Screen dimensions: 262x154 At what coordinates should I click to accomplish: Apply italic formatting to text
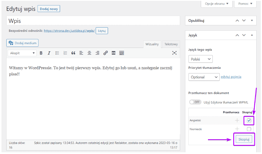pyautogui.click(x=49, y=53)
